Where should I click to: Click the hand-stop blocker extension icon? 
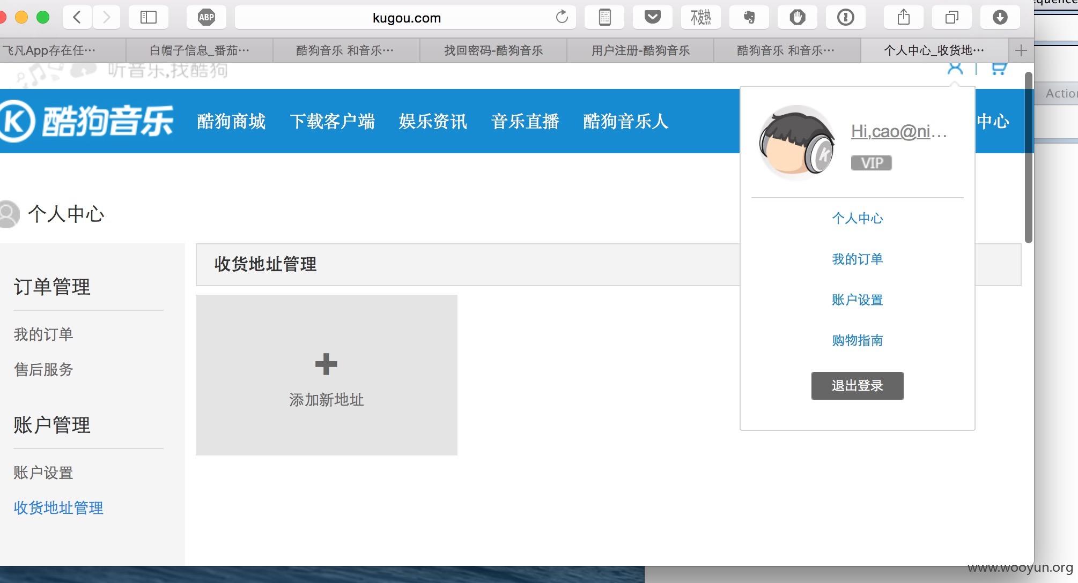798,17
